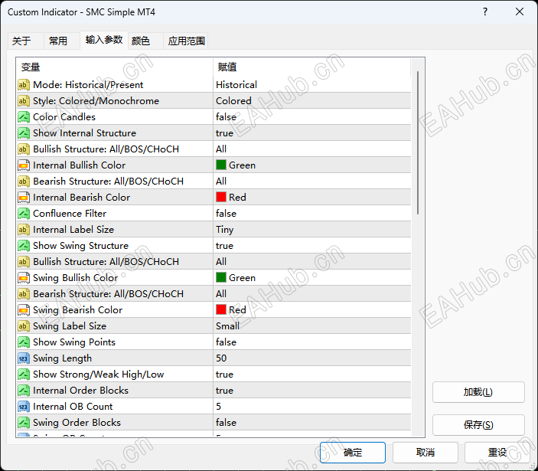Click red swatch for Swing Bearish Color
The width and height of the screenshot is (538, 471).
click(221, 309)
